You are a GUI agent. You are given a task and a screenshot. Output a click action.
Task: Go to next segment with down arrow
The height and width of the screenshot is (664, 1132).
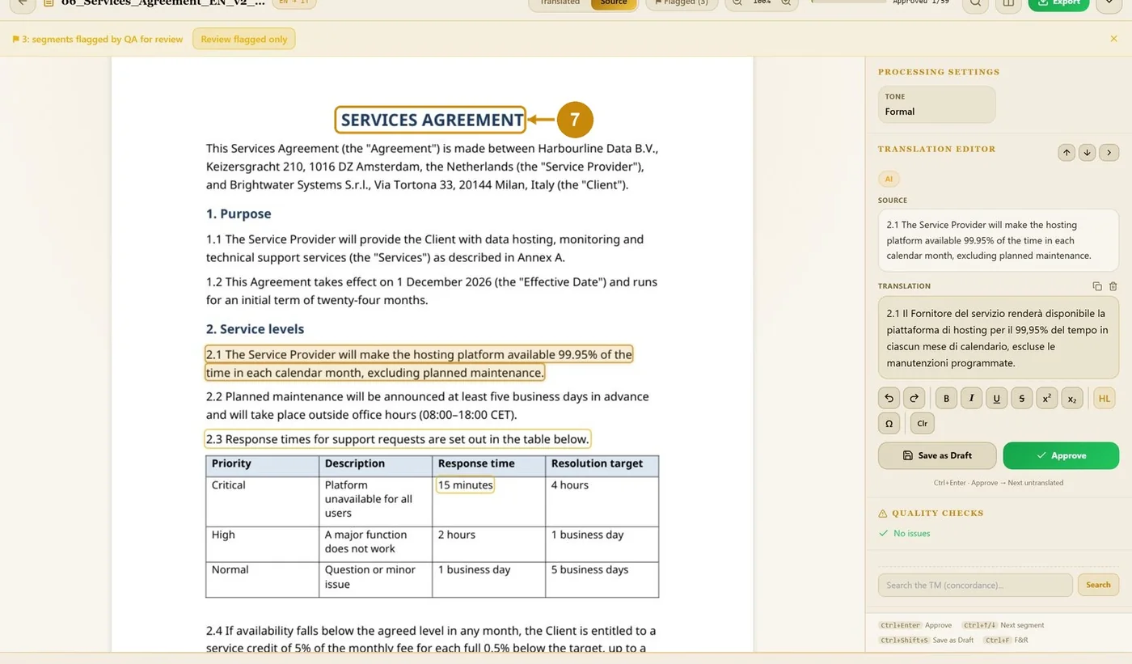[x=1087, y=152]
